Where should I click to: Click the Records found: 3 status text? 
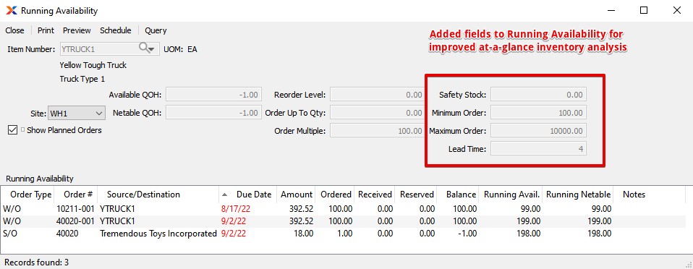(x=37, y=262)
